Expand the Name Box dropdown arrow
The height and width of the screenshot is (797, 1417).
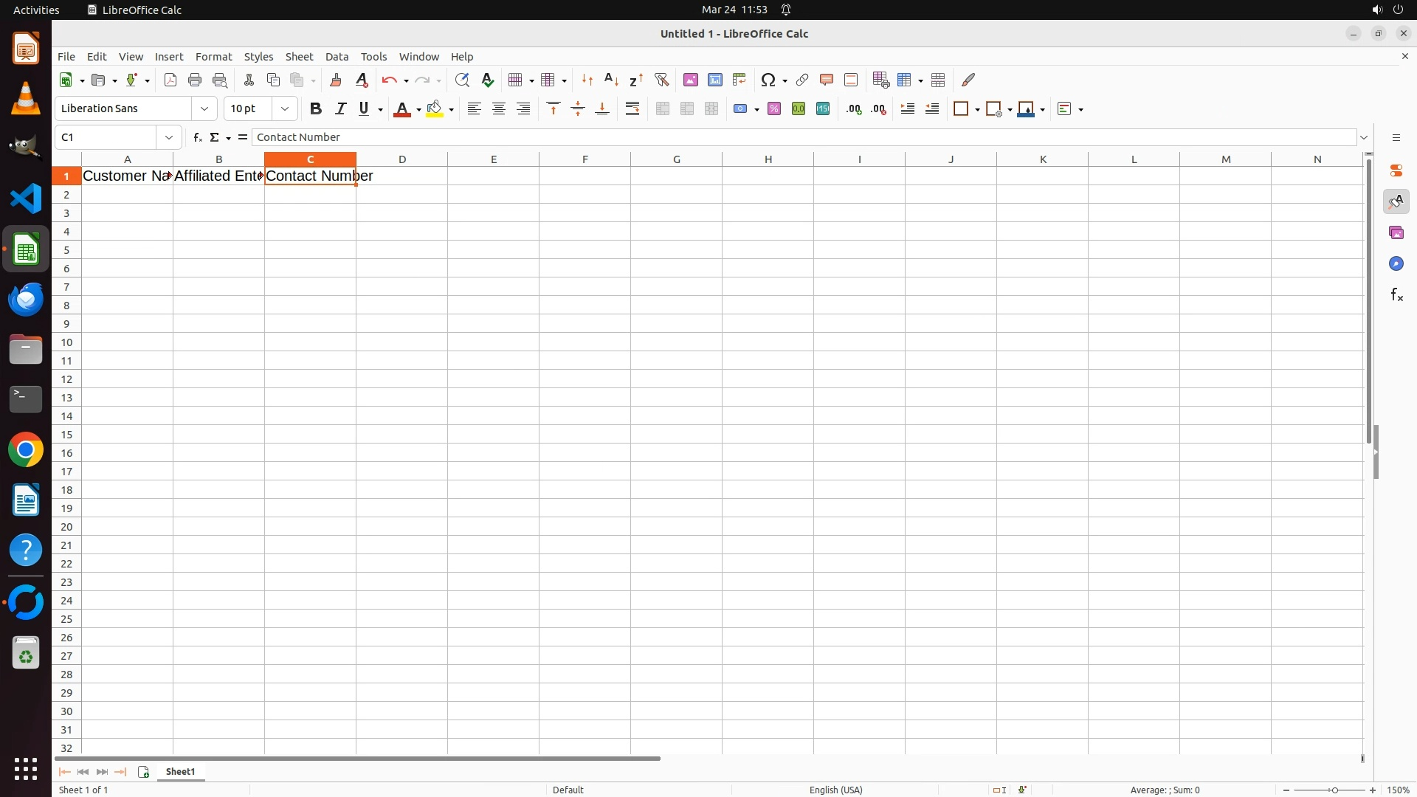(x=169, y=137)
